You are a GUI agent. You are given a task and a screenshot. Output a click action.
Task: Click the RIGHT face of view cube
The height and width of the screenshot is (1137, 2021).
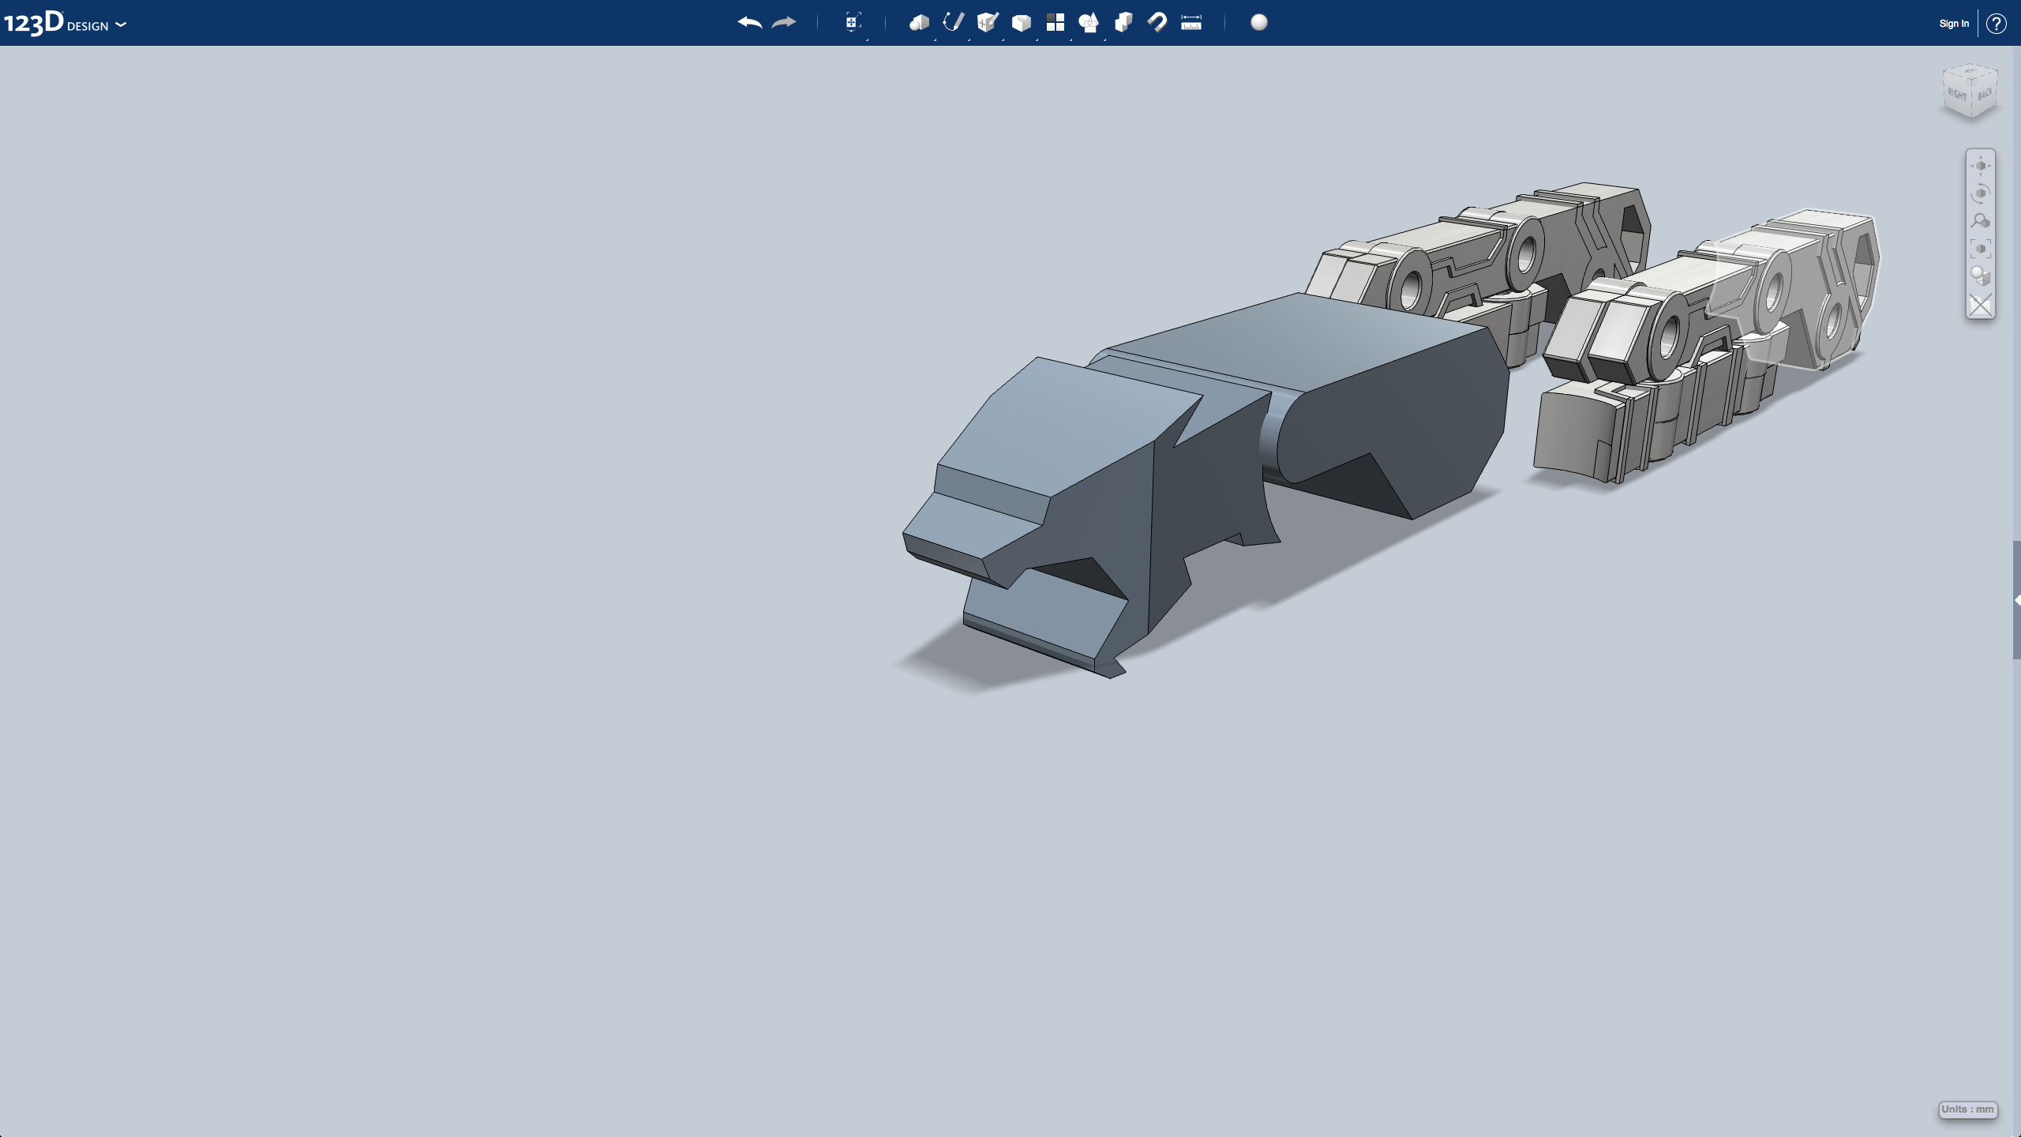[x=1958, y=96]
